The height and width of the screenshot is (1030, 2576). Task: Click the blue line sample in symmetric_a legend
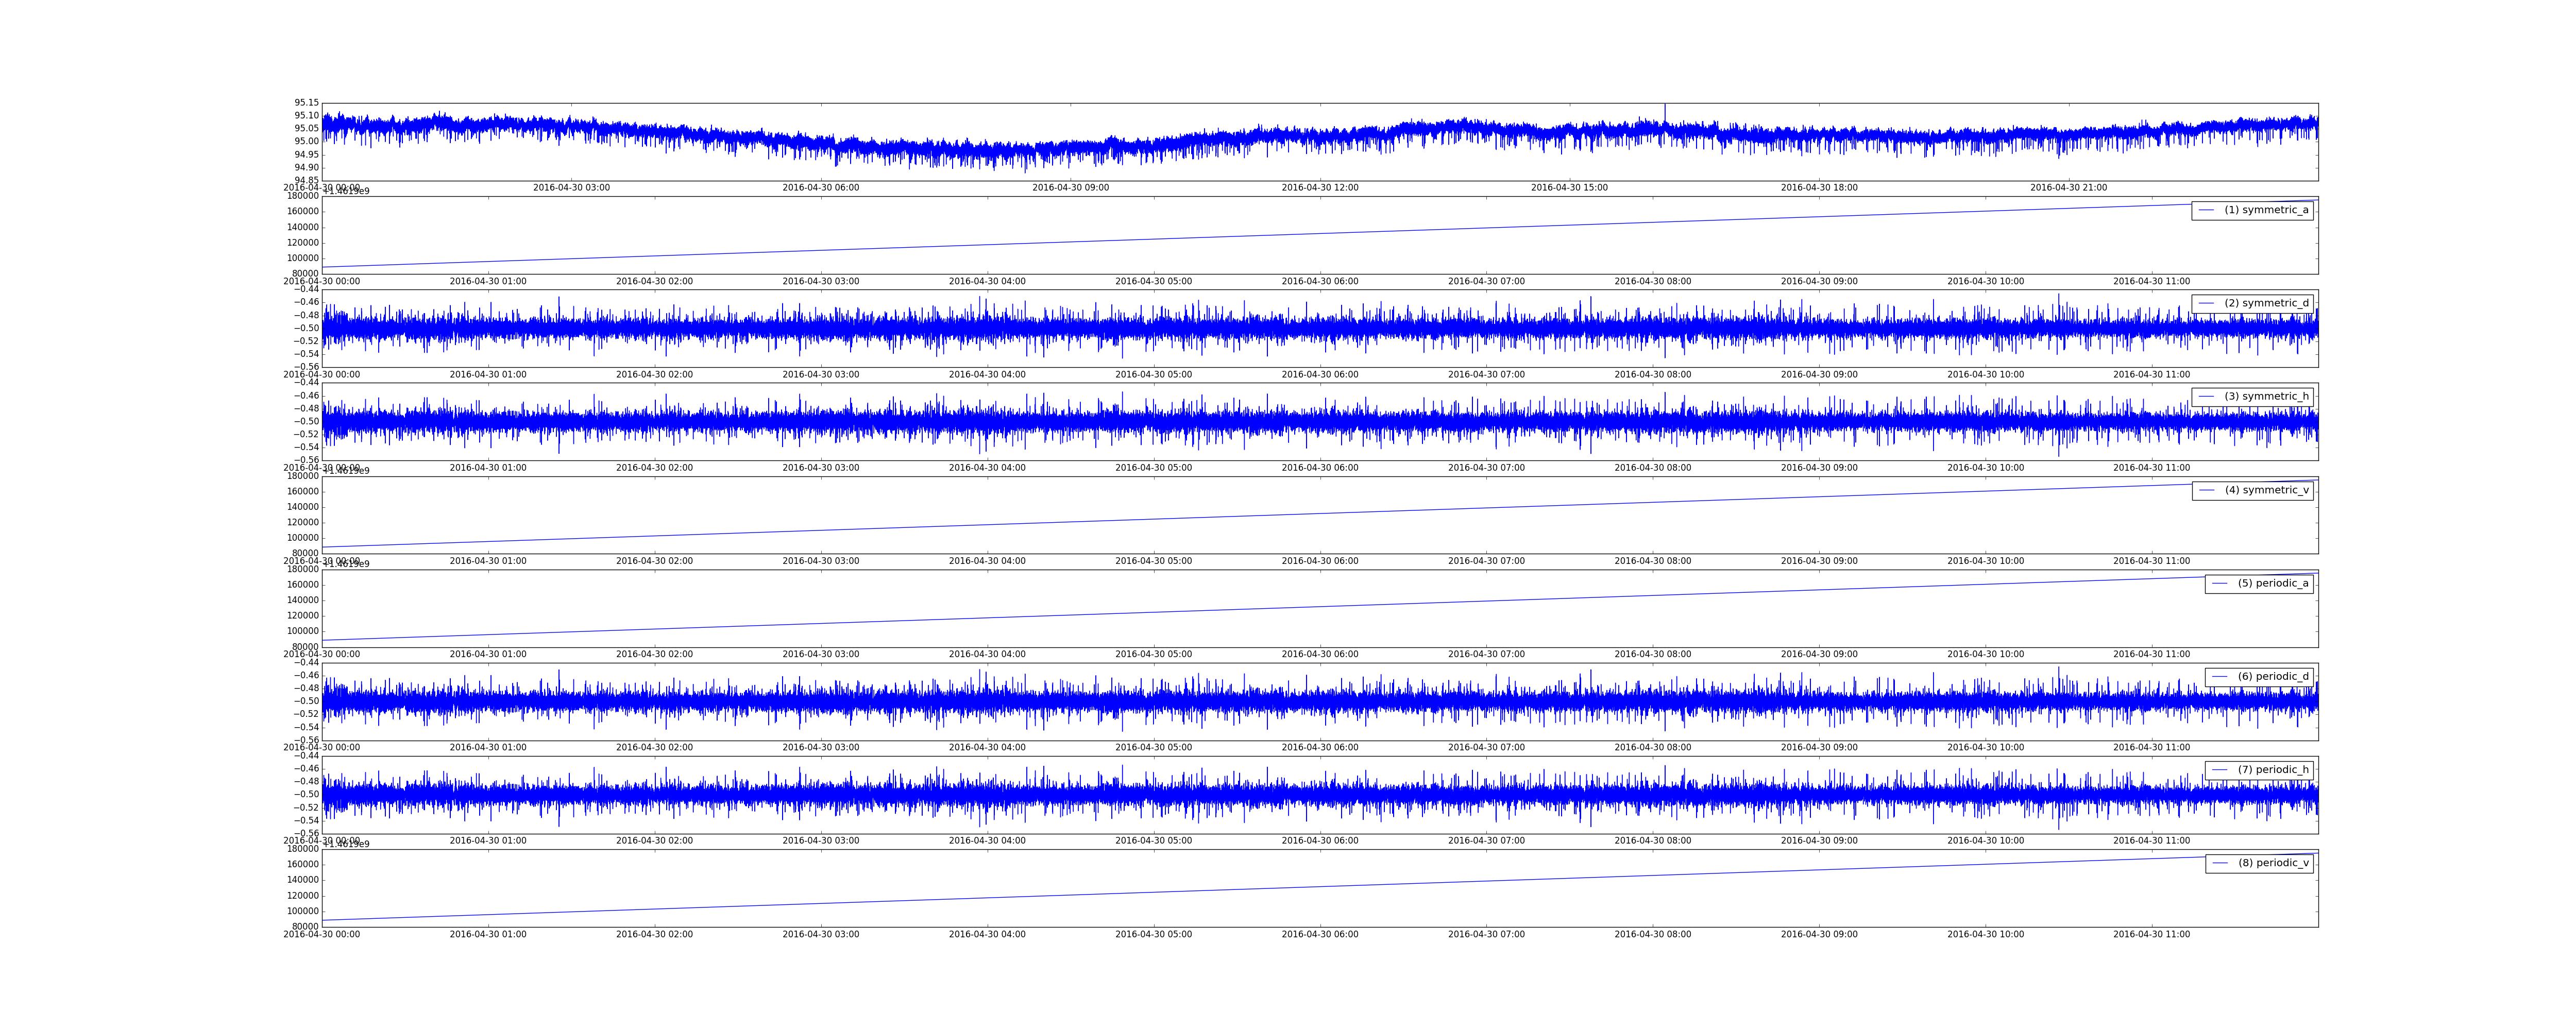click(2206, 210)
